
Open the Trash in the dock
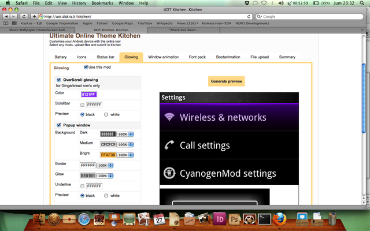(x=332, y=219)
